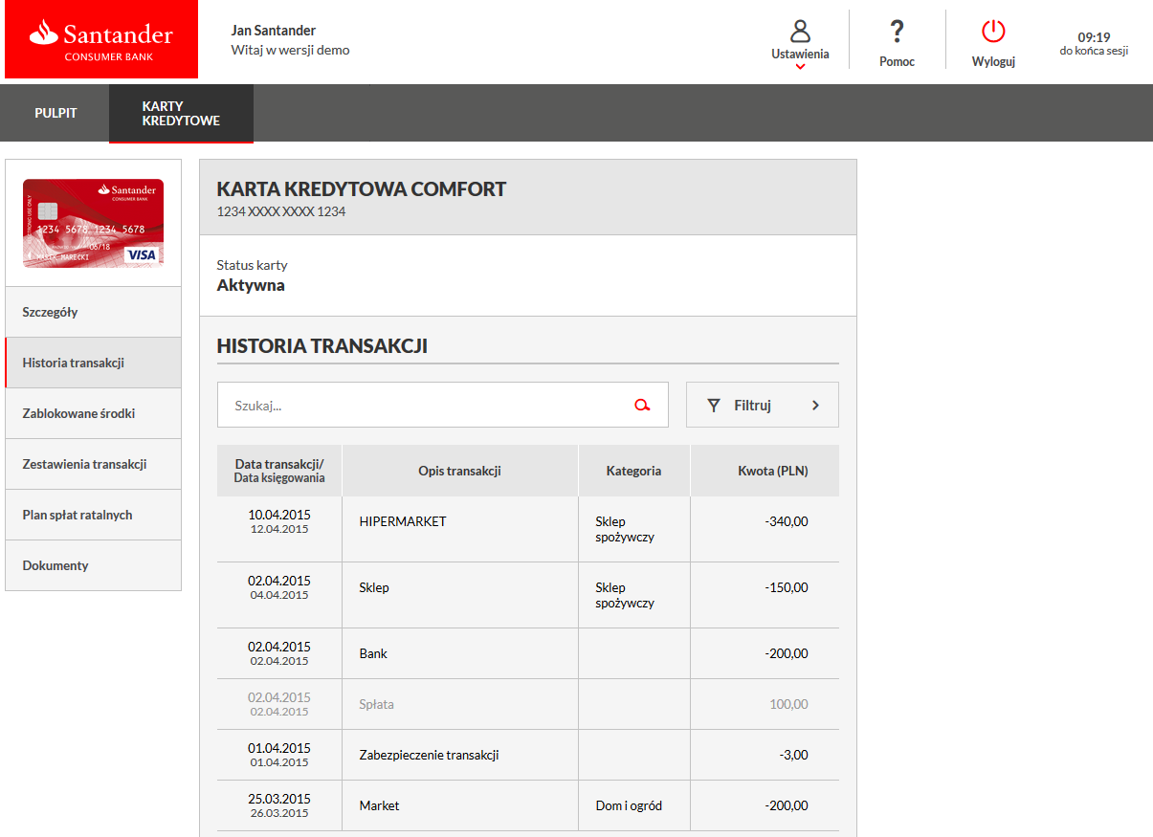Click the funnel icon on Filtruj
This screenshot has width=1153, height=837.
[713, 406]
